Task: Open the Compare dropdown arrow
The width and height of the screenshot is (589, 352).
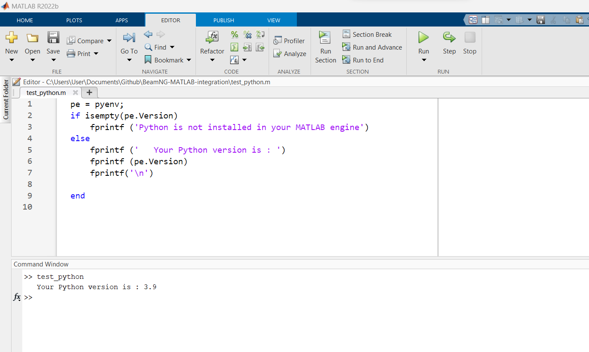Action: tap(109, 41)
